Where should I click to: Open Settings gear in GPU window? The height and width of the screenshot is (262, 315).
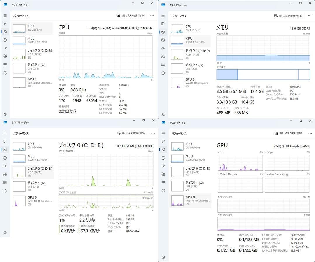pyautogui.click(x=163, y=257)
